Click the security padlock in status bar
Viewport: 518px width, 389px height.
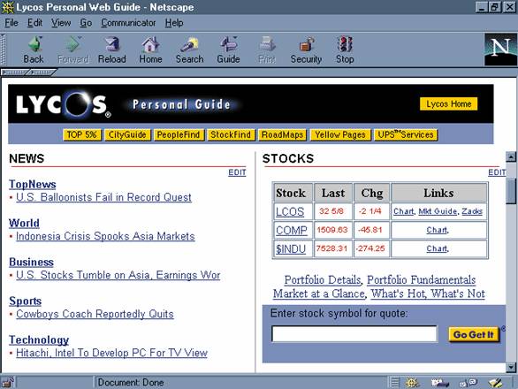(x=7, y=383)
